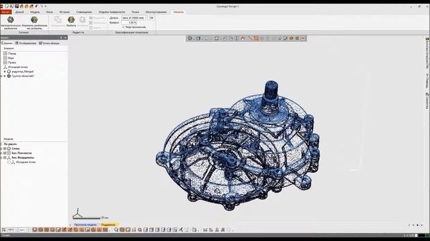
Task: Open the Эскиз ribbon tab
Action: [49, 12]
